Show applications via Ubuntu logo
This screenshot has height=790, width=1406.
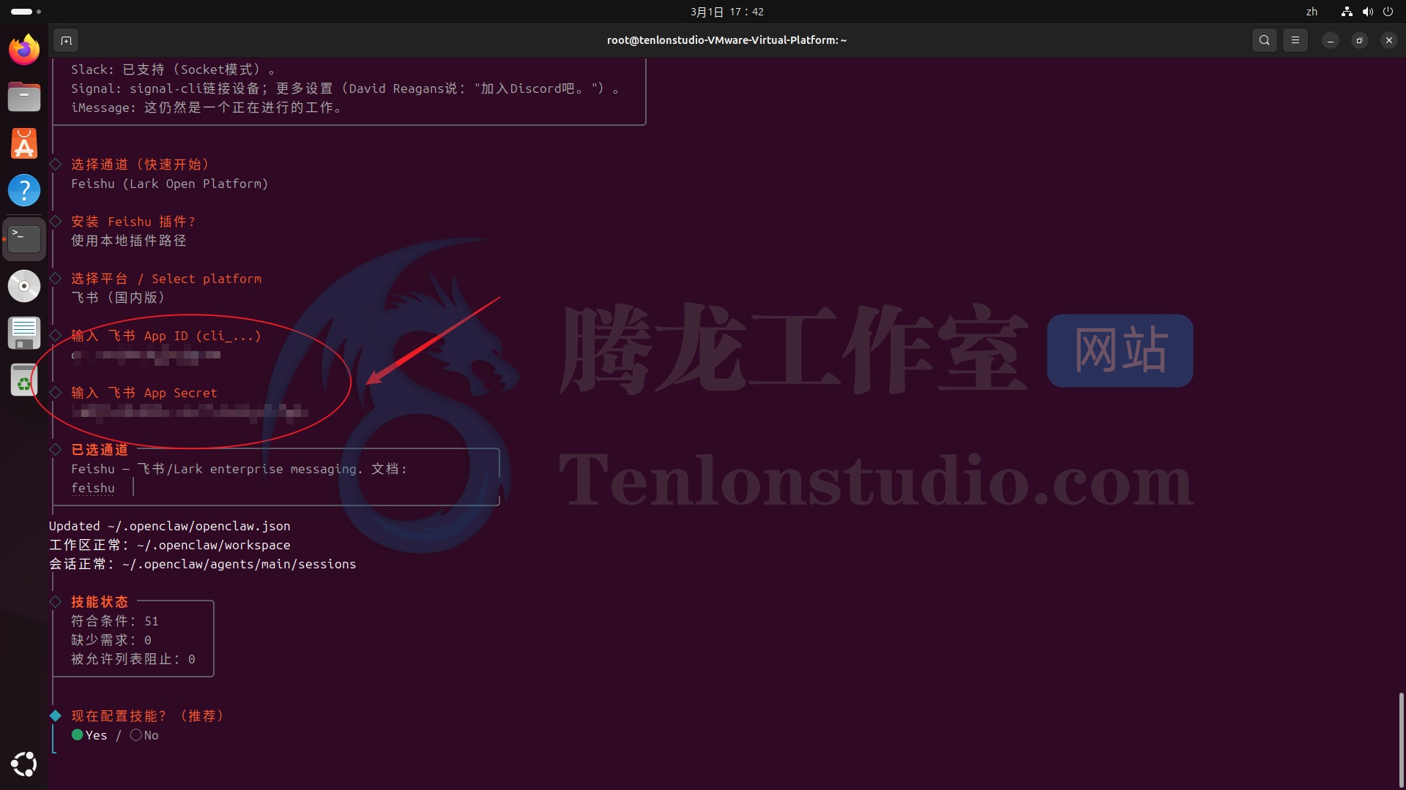coord(24,764)
